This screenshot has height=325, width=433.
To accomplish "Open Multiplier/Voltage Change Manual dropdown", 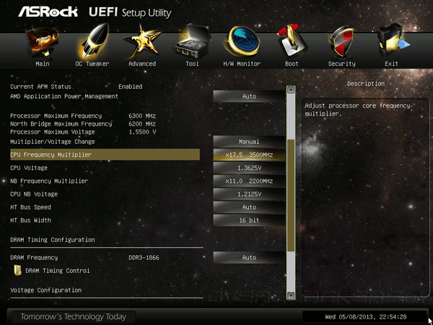I will coord(249,142).
